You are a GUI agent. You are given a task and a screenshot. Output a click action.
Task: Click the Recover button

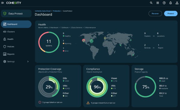coord(155,13)
